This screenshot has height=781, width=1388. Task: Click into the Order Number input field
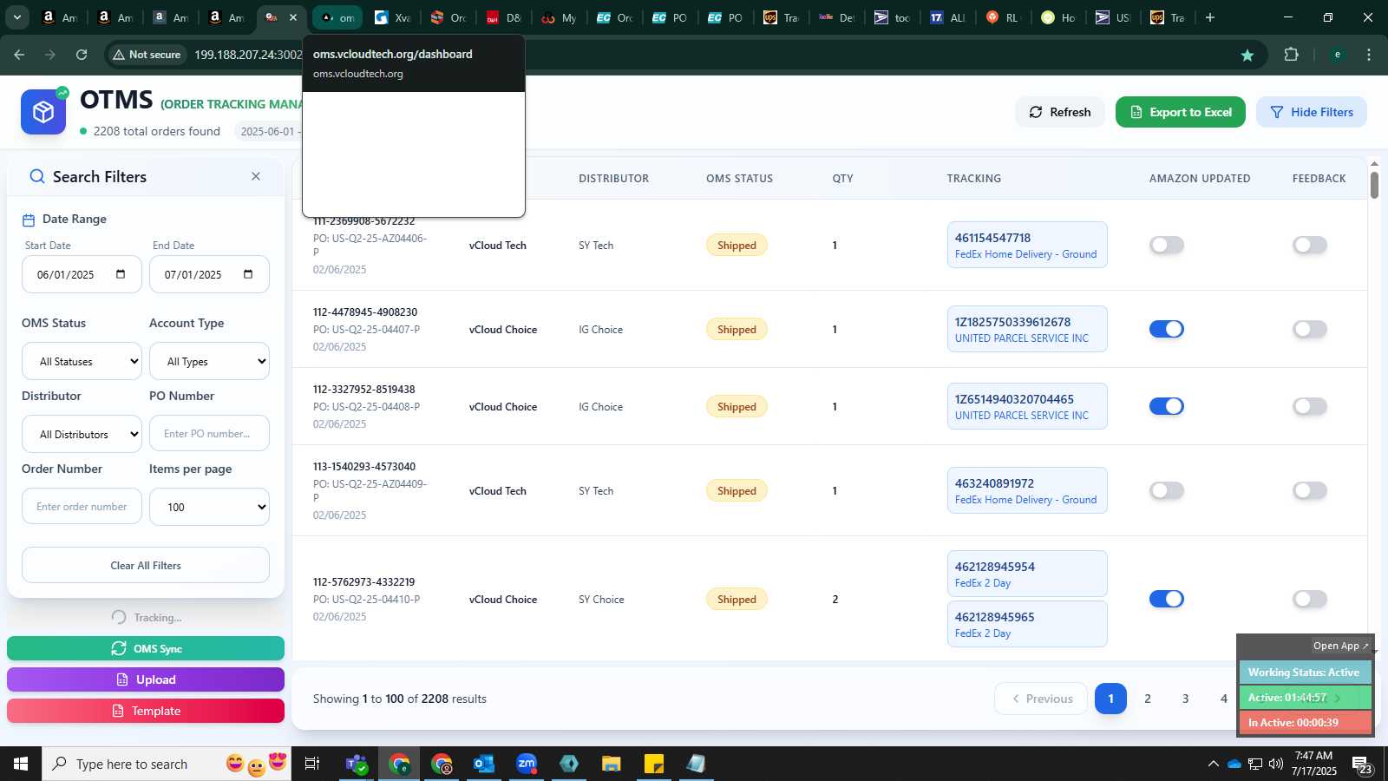point(82,507)
